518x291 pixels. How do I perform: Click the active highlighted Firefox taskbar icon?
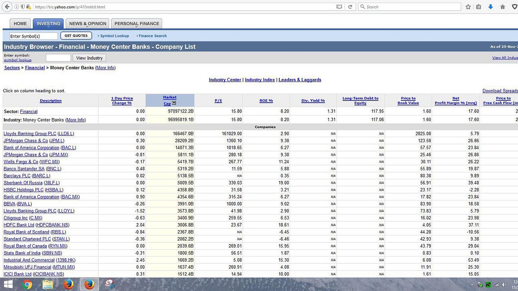tap(89, 284)
